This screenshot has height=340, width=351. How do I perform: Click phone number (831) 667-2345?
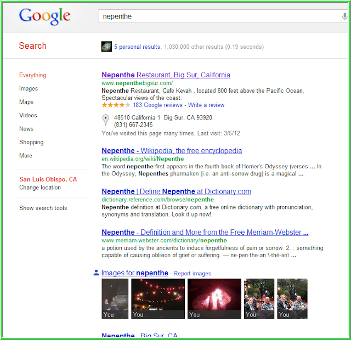[133, 124]
